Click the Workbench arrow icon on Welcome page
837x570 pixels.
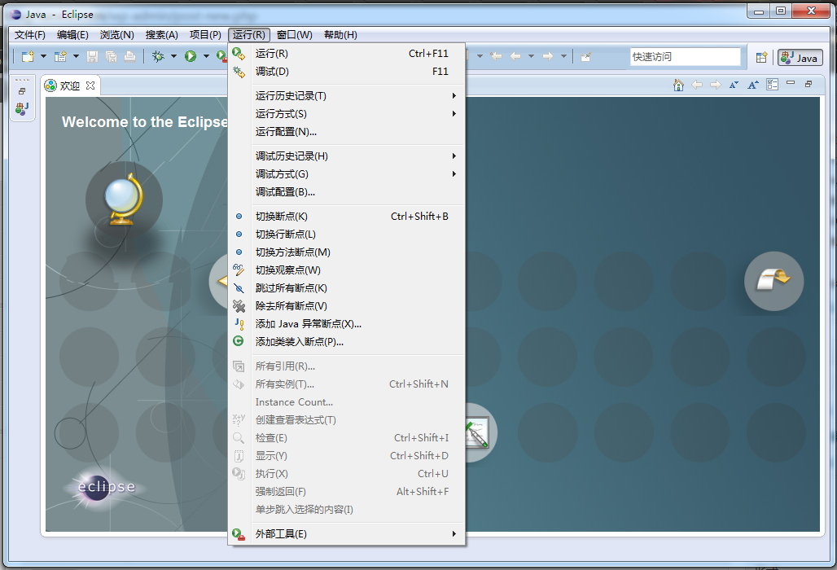click(773, 281)
